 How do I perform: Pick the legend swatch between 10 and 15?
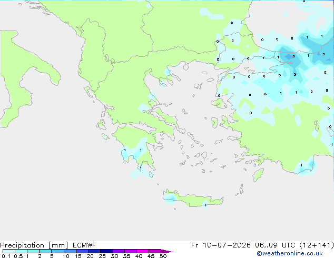pyautogui.click(x=70, y=251)
